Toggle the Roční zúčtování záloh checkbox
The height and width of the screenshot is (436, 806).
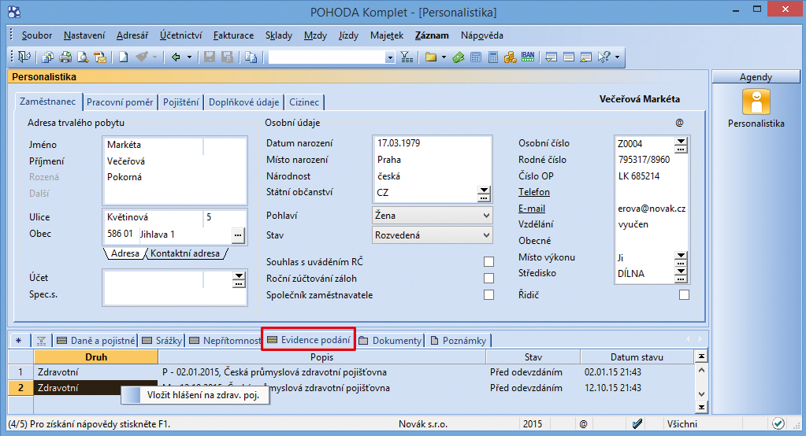pyautogui.click(x=488, y=279)
